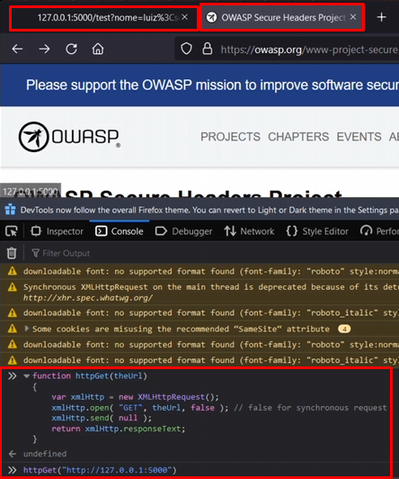This screenshot has width=399, height=479.
Task: Go back with the browser back arrow
Action: click(17, 49)
